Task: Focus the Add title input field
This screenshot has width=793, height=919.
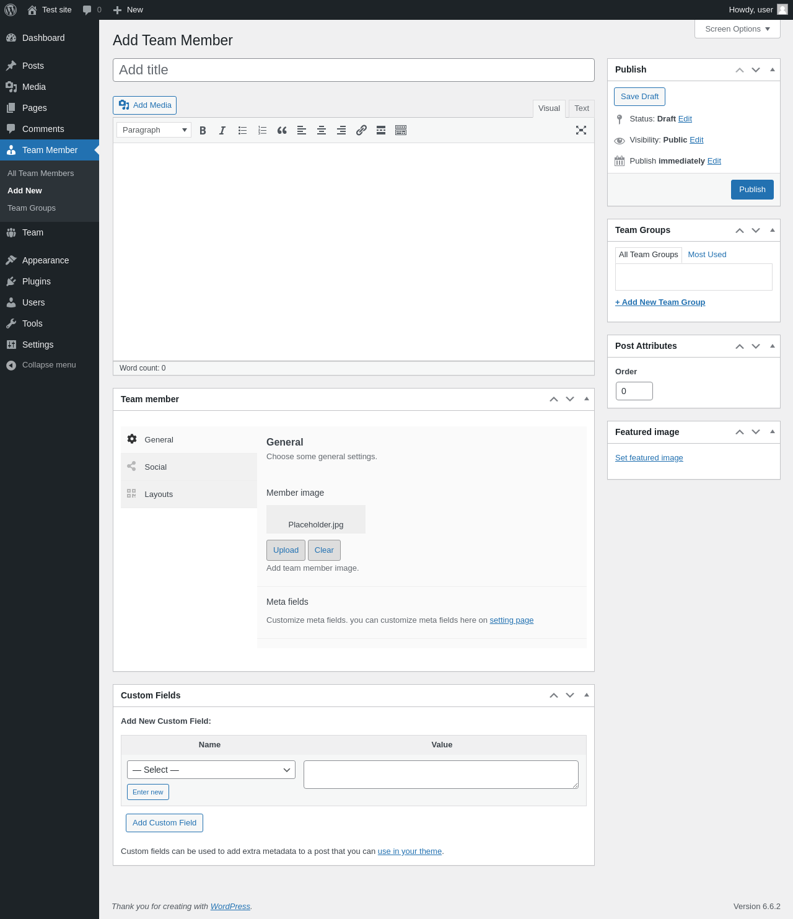Action: coord(354,70)
